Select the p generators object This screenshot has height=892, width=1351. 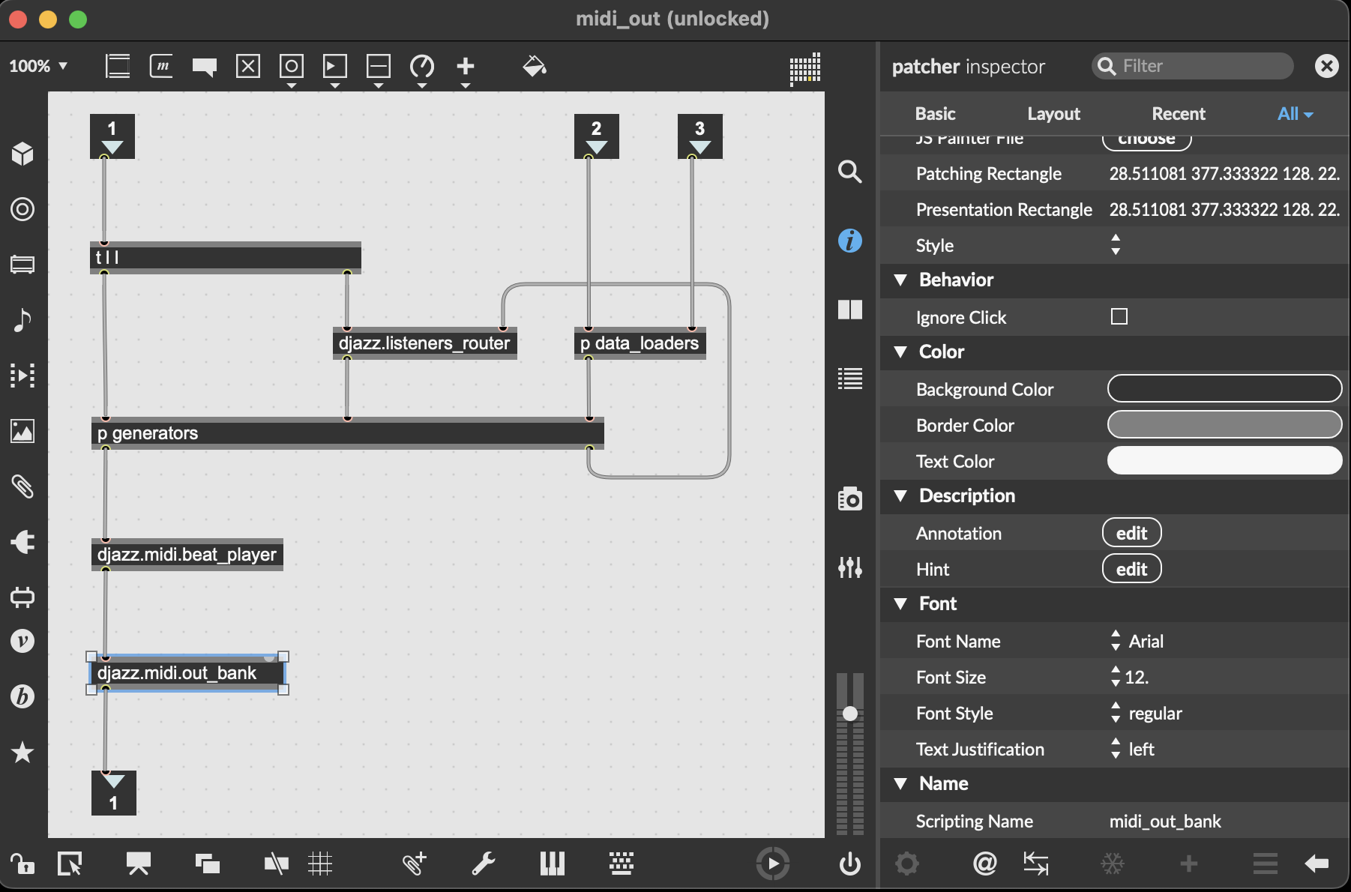click(347, 433)
